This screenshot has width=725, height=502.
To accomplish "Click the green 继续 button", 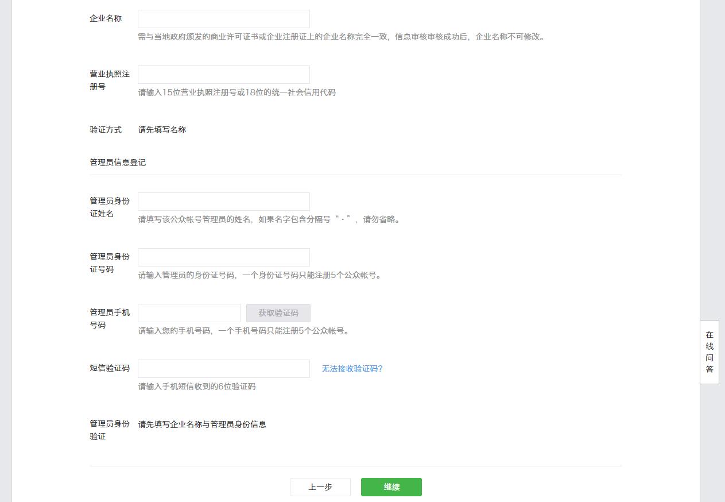I will (391, 487).
